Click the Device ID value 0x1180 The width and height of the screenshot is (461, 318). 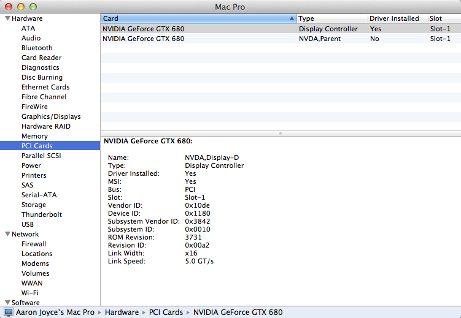click(x=198, y=213)
